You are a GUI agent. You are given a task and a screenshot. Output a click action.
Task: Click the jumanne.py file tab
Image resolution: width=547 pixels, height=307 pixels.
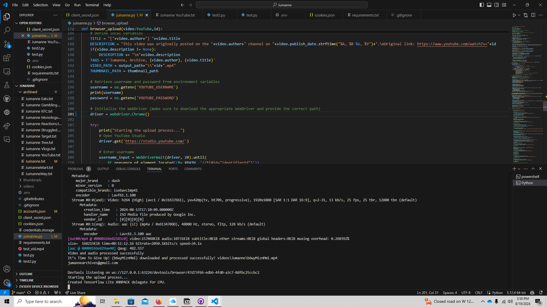point(127,15)
